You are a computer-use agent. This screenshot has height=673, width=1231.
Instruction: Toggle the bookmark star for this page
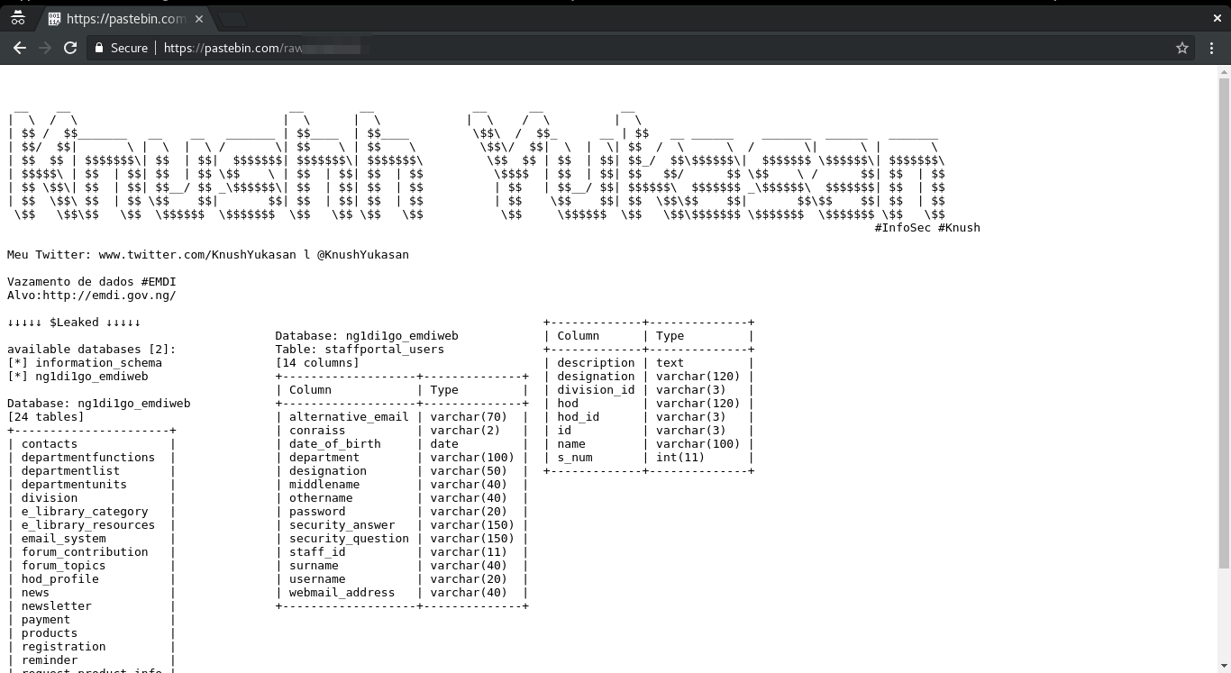1182,48
